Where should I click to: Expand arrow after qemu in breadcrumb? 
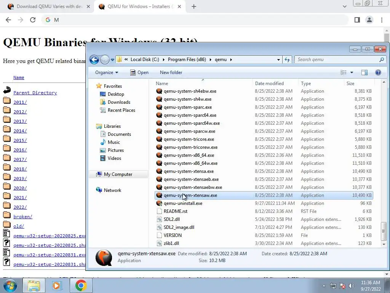pyautogui.click(x=231, y=60)
